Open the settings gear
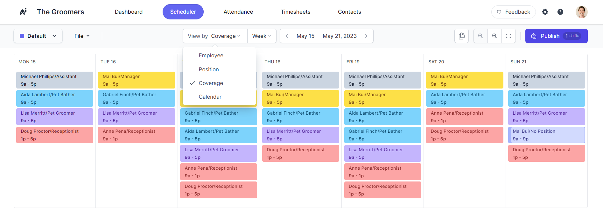This screenshot has height=213, width=603. click(545, 12)
